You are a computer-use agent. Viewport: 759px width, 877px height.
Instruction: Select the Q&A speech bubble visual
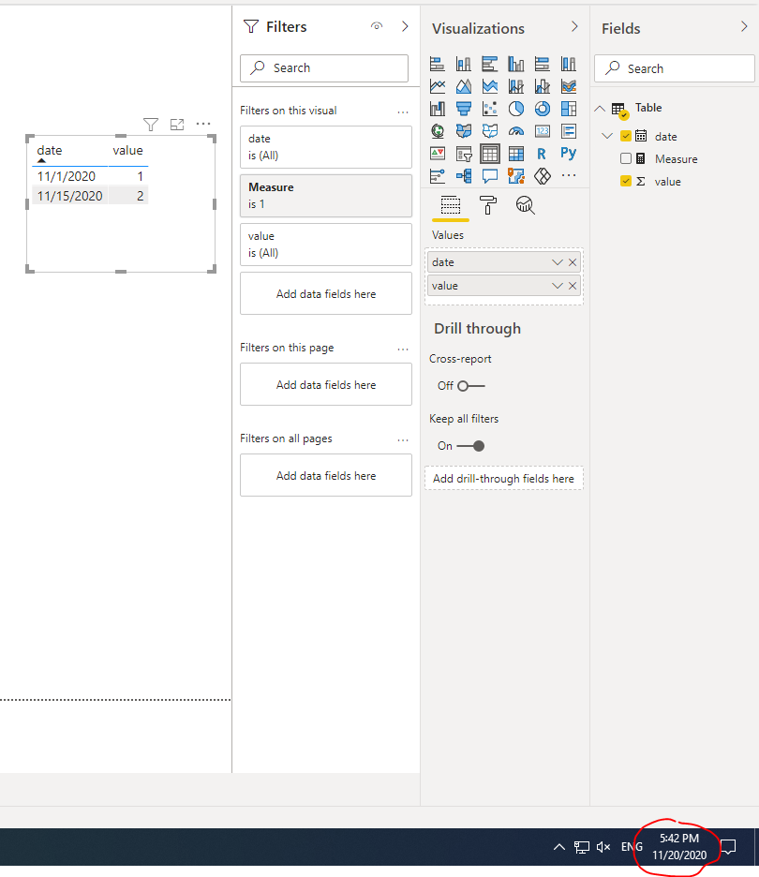pos(490,176)
